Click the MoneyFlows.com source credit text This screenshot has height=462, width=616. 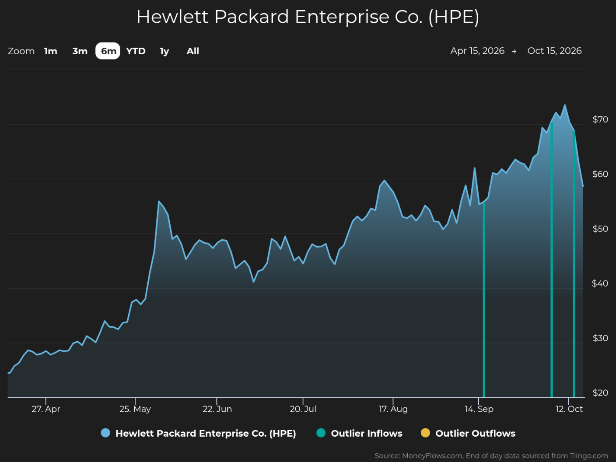[491, 456]
